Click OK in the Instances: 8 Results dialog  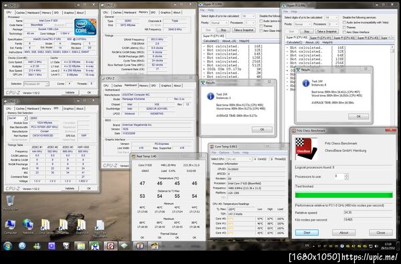coord(358,116)
